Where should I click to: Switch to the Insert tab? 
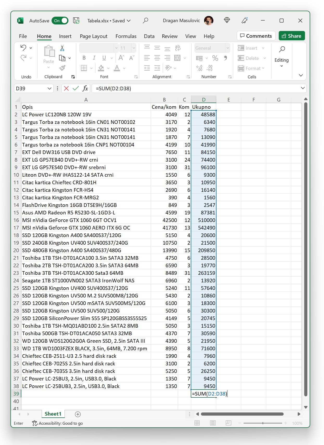click(x=65, y=36)
